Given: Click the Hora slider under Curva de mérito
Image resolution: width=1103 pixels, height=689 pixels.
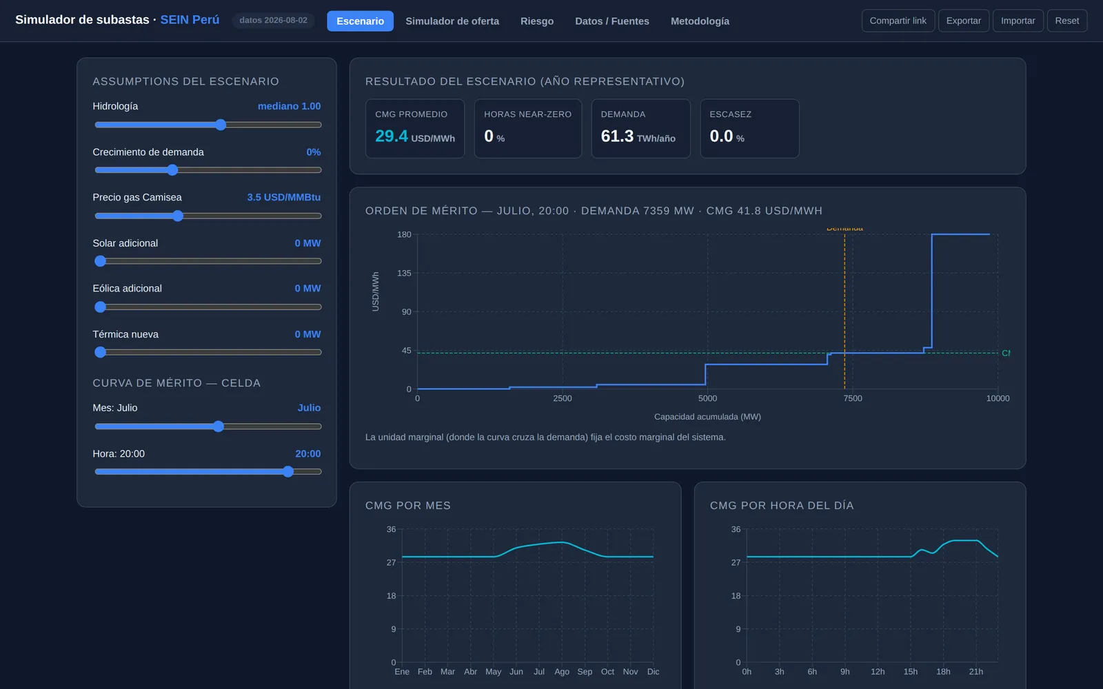Looking at the screenshot, I should tap(208, 472).
